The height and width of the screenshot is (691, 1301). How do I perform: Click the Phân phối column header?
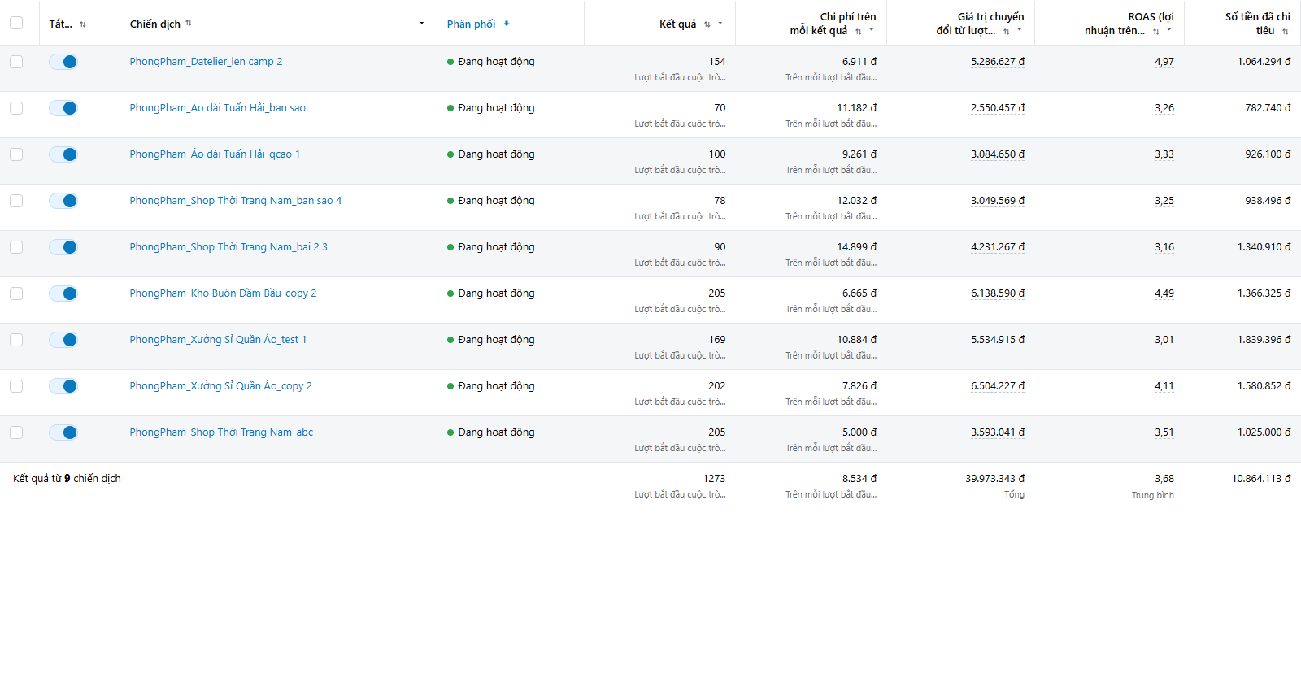[x=471, y=24]
